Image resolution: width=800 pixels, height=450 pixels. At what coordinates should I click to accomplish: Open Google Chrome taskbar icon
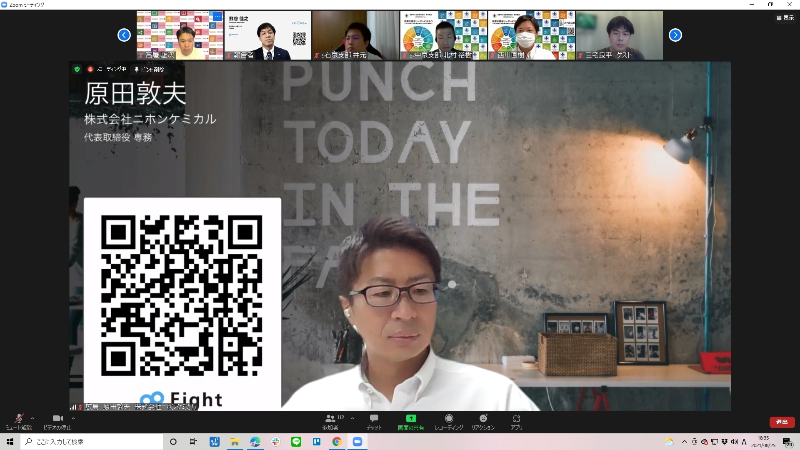coord(337,442)
